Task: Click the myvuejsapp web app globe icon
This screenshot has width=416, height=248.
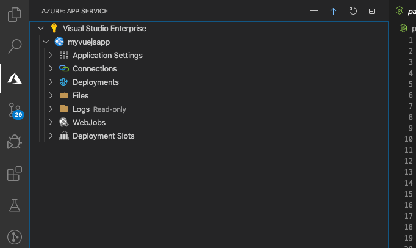Action: pos(59,42)
